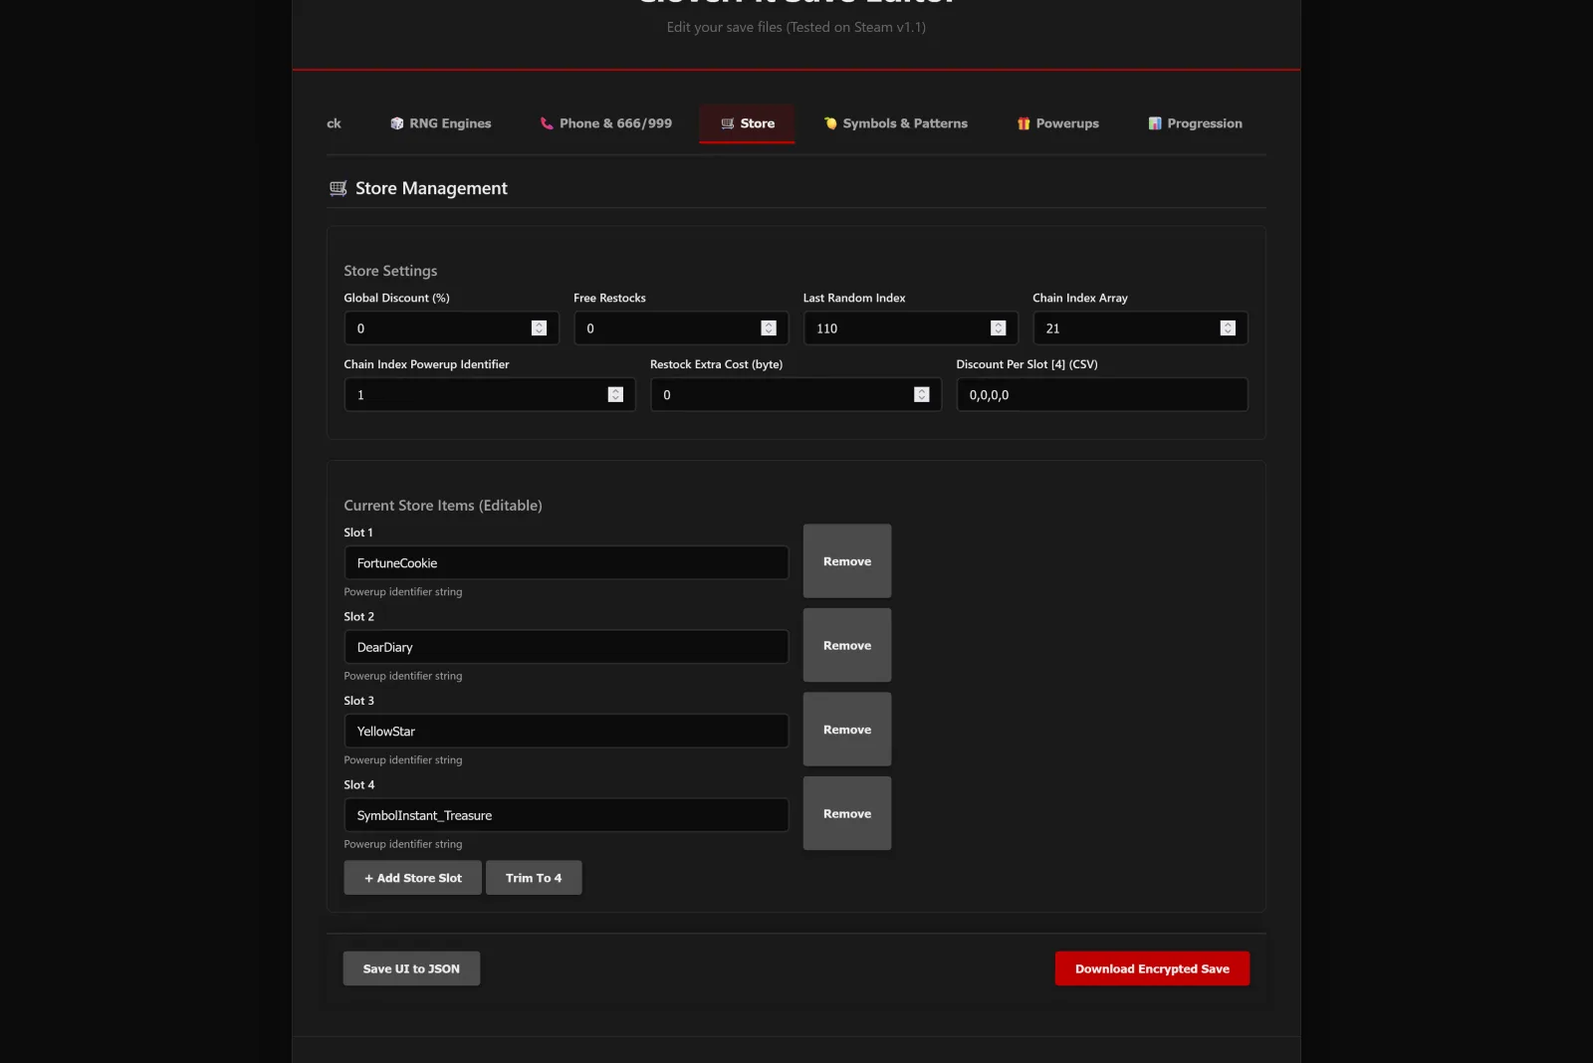
Task: Adjust Chain Index Powerup Identifier stepper arrows
Action: point(615,395)
